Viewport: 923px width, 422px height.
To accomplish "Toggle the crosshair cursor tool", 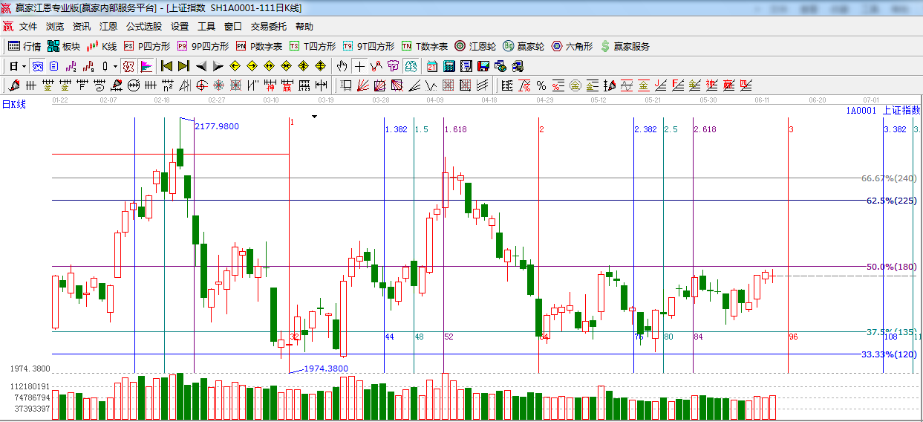I will point(359,66).
